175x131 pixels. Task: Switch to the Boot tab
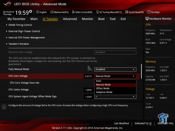(101, 19)
